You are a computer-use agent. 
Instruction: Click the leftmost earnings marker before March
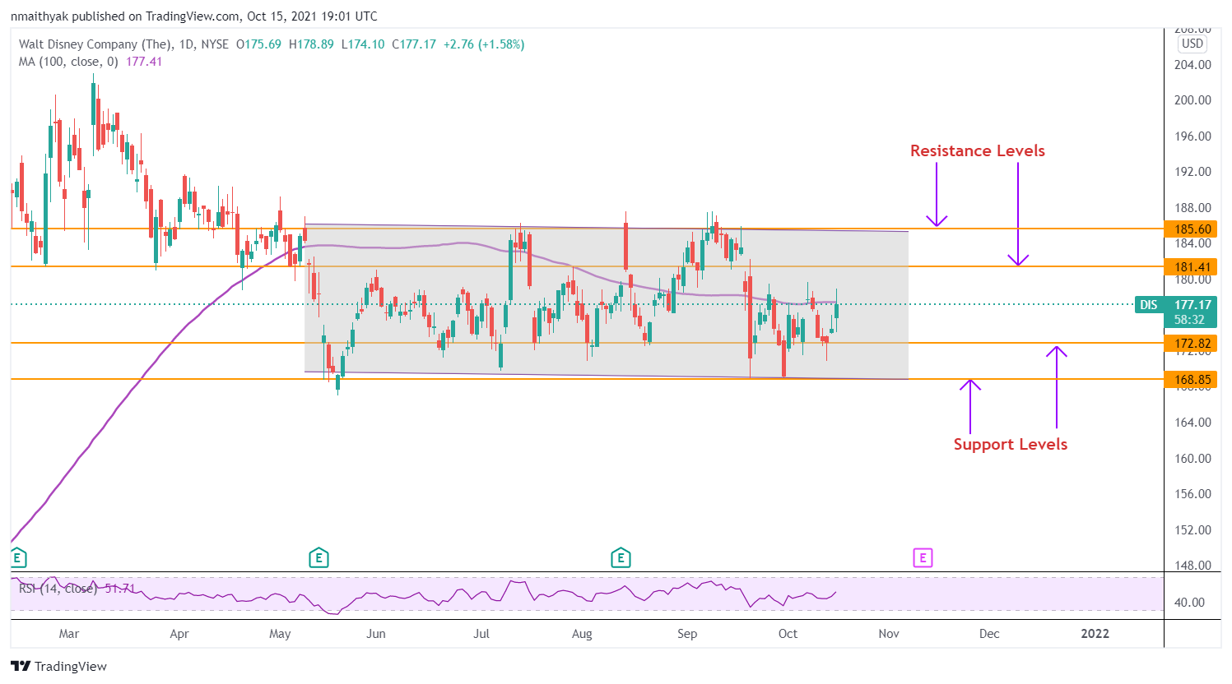click(18, 558)
